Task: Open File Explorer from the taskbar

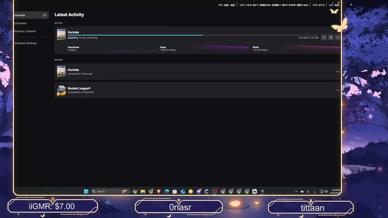Action: click(143, 191)
